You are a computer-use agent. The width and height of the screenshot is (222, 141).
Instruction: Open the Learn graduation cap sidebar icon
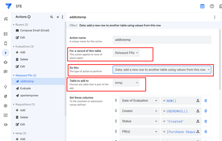[6, 125]
